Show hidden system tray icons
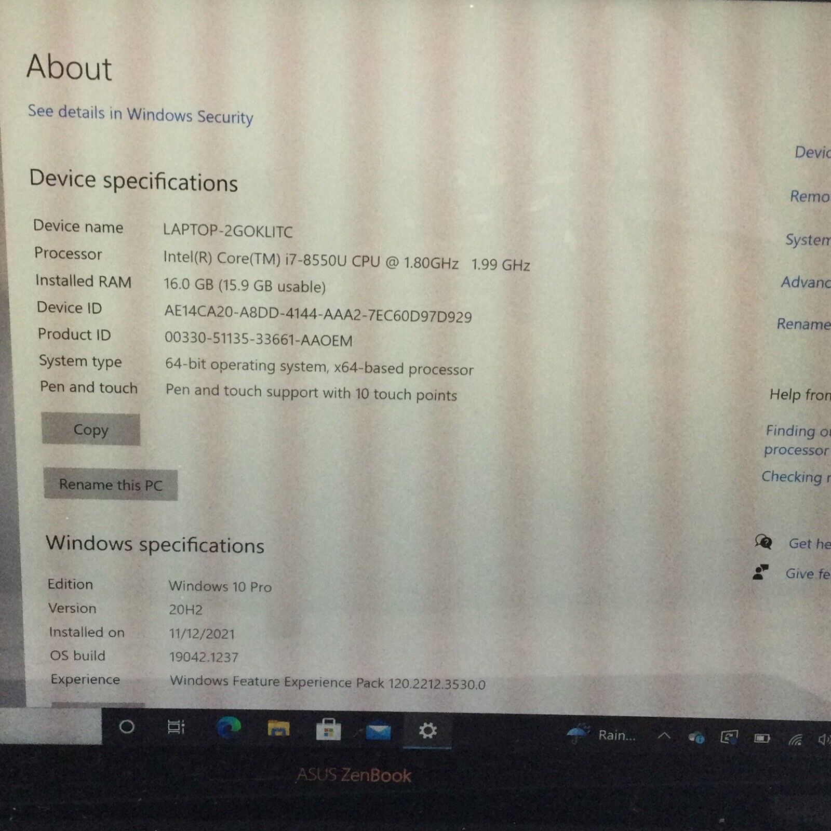The image size is (831, 831). point(664,736)
